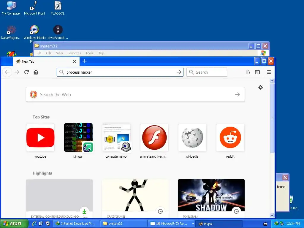
Task: Open the View menu in system32 window
Action: point(59,53)
